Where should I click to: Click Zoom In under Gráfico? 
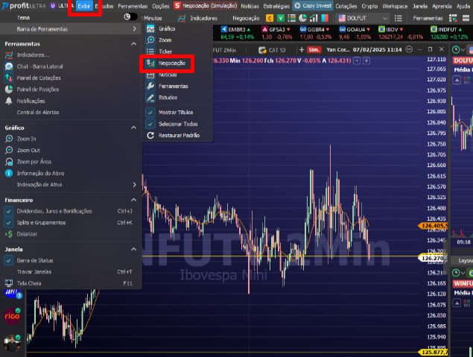(x=26, y=139)
